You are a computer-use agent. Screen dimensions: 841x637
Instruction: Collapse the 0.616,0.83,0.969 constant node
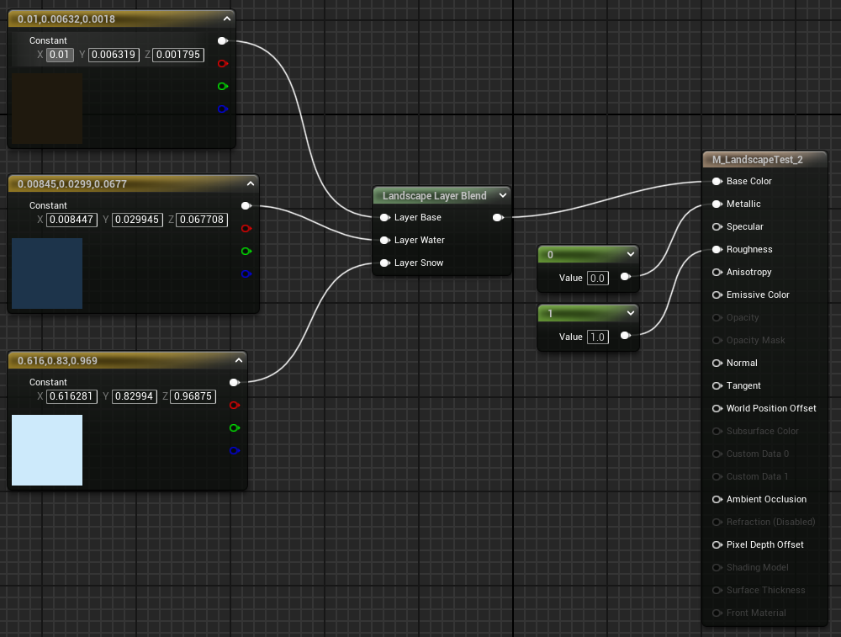238,360
